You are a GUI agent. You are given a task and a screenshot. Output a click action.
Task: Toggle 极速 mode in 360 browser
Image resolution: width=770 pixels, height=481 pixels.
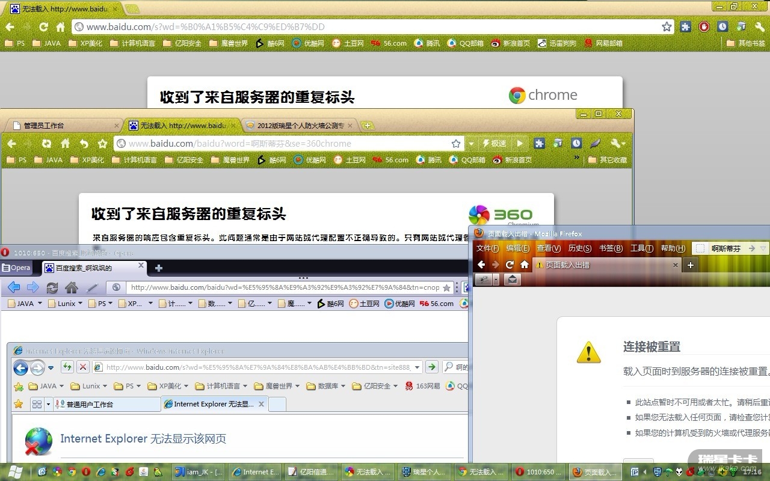click(494, 144)
